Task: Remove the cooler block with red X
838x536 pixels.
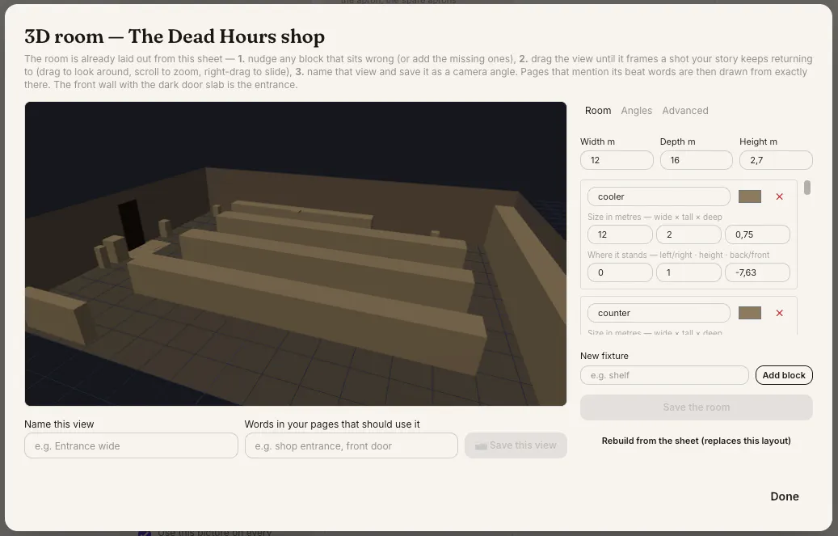Action: coord(779,196)
